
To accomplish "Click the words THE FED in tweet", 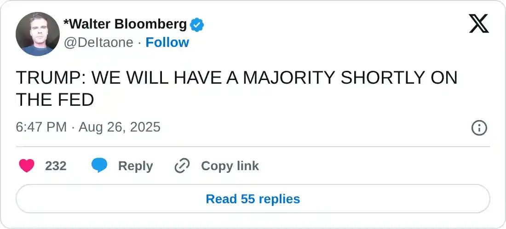I will [x=55, y=100].
